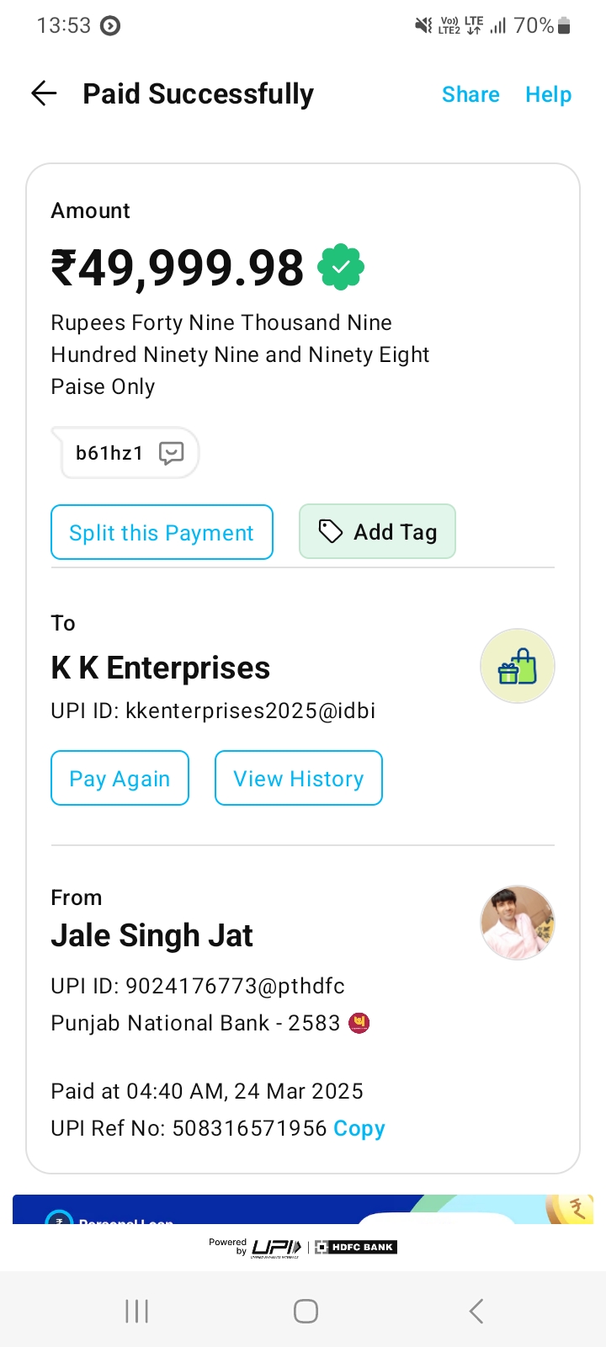Open Help for this payment
The width and height of the screenshot is (606, 1347).
pyautogui.click(x=548, y=94)
